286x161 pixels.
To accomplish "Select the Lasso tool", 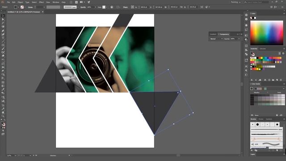I will point(3,27).
